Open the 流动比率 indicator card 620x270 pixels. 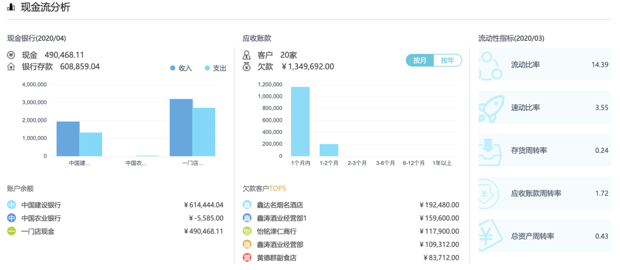544,65
